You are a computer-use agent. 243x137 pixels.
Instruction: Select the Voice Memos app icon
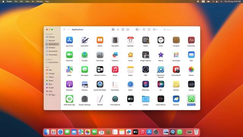click(161, 99)
